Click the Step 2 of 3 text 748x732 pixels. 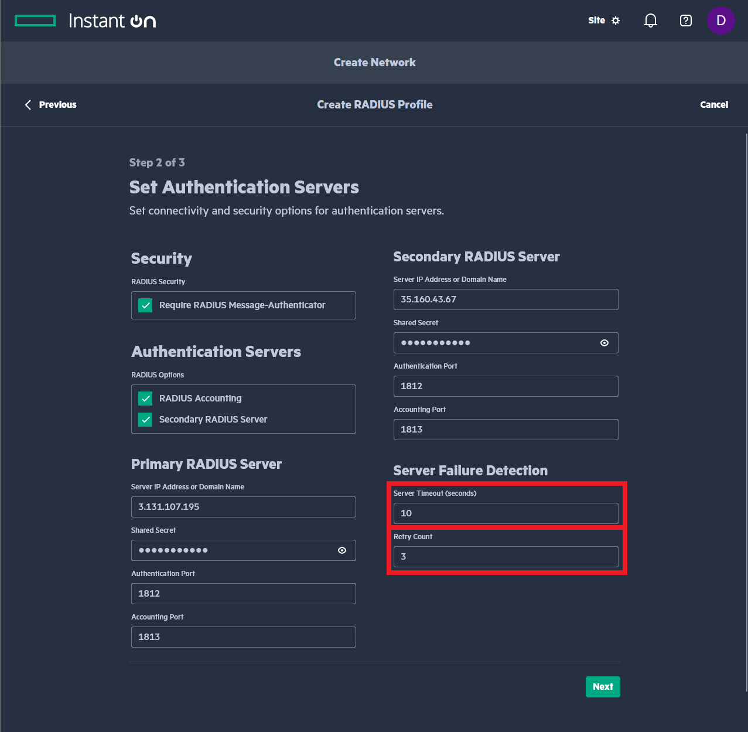157,163
